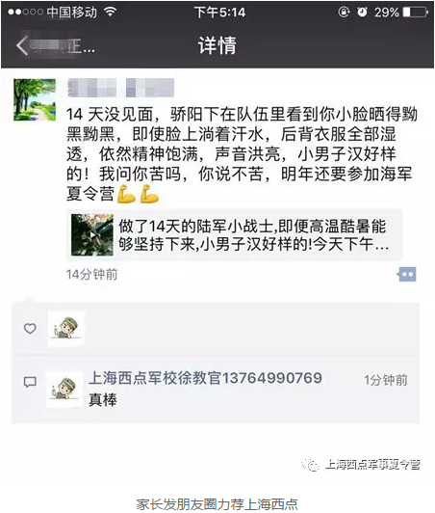This screenshot has width=435, height=513.
Task: Open the like/comment action button
Action: click(406, 274)
